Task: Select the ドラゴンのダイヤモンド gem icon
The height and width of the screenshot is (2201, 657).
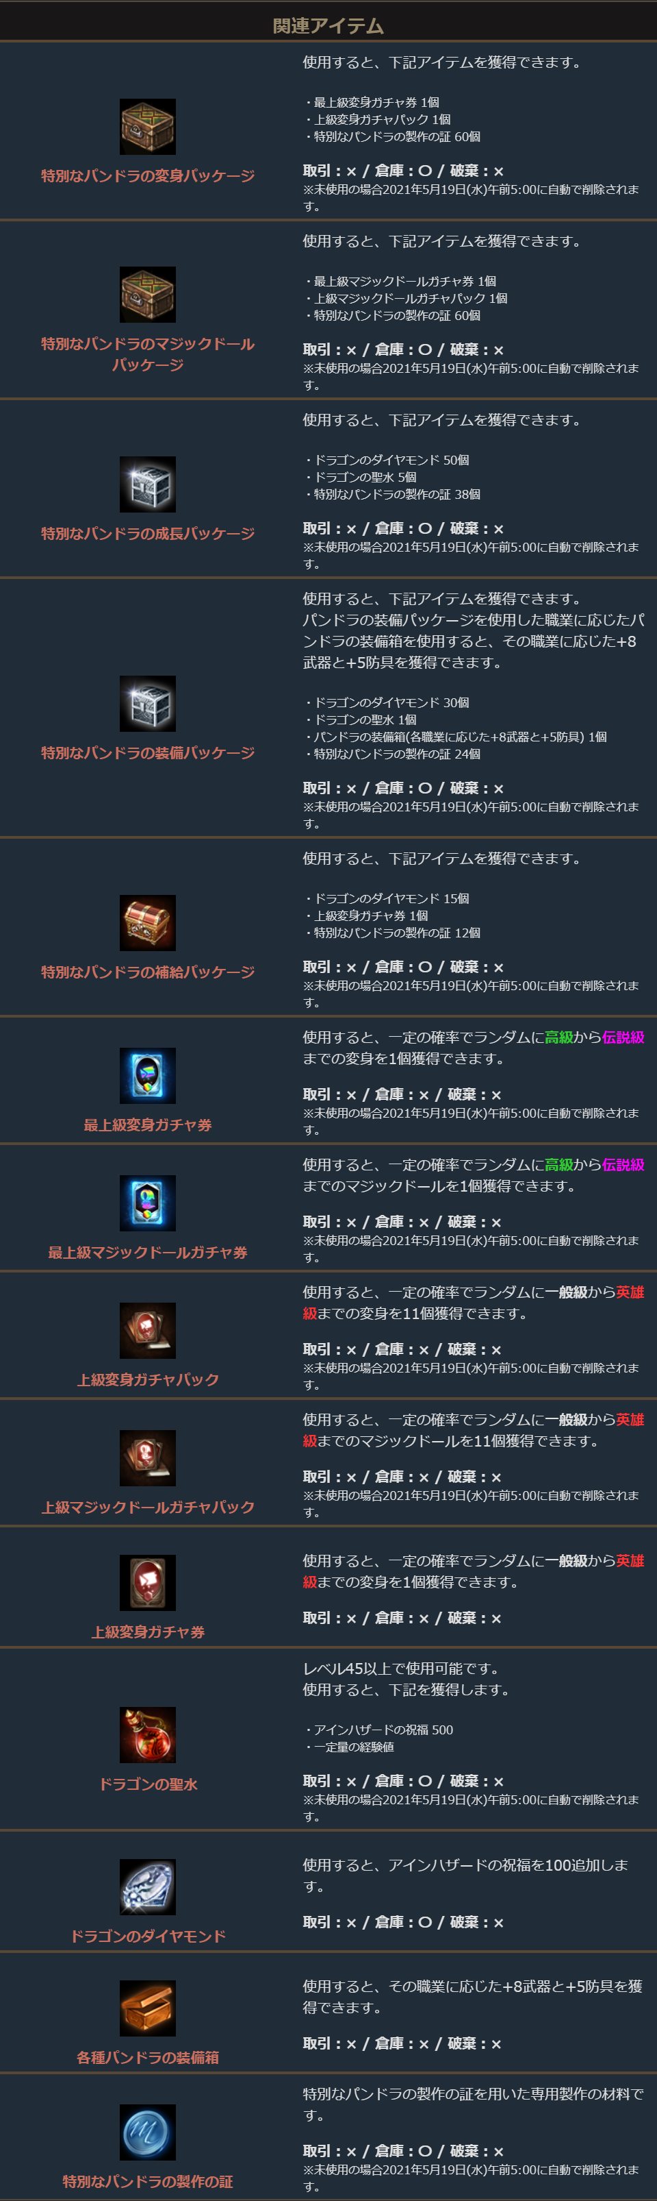Action: coord(148,1886)
